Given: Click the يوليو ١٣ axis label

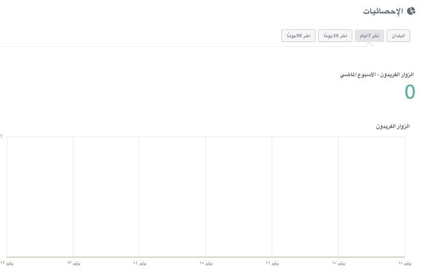Looking at the screenshot, I should pyautogui.click(x=73, y=263).
